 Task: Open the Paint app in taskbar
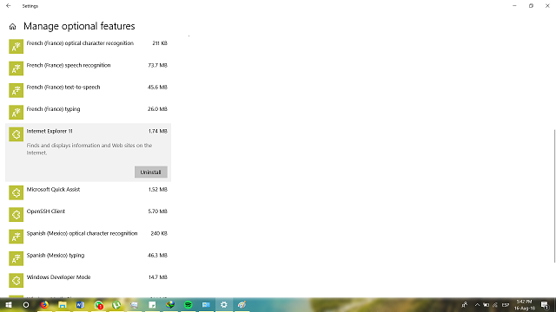click(242, 304)
